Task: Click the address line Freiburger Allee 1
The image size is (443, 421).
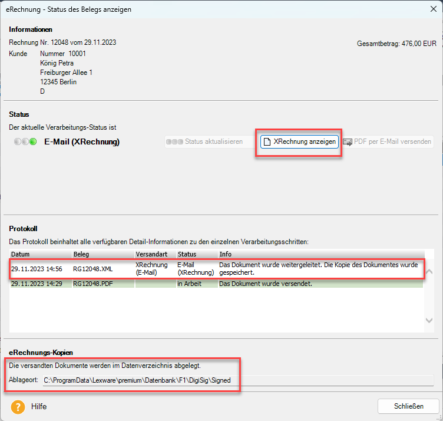Action: coord(66,73)
